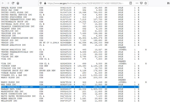
Task: Click VERISIGN INC entry
Action: (x=8, y=36)
